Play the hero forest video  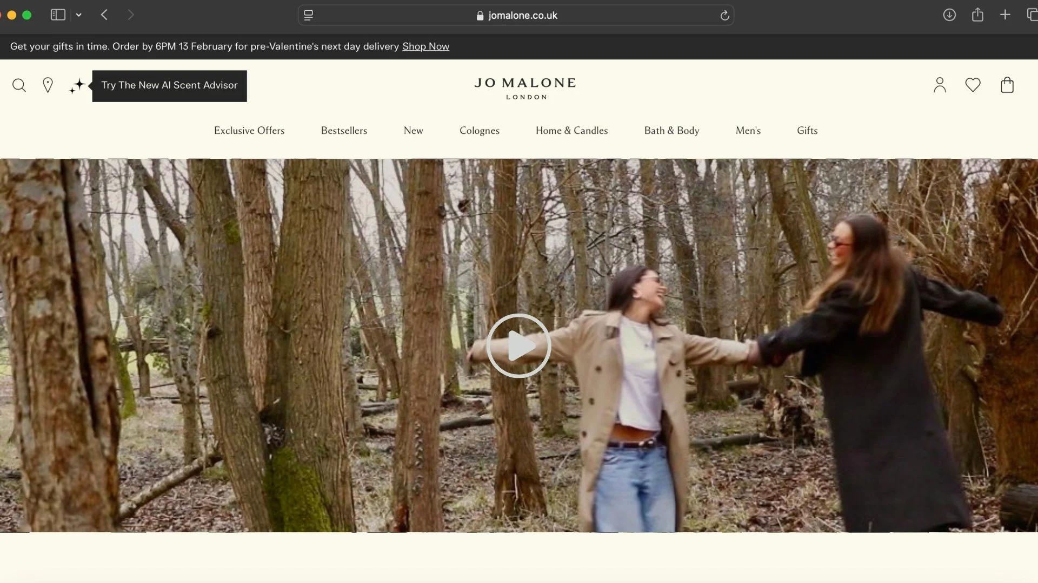click(x=518, y=345)
